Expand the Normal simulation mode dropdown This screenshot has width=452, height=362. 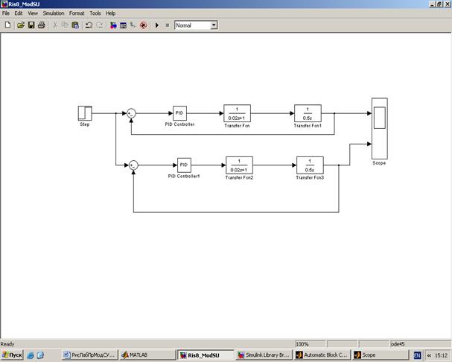(213, 25)
